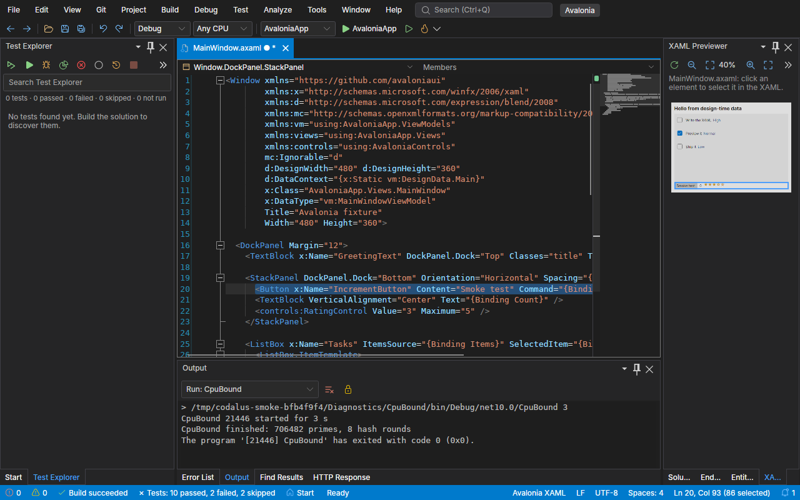The height and width of the screenshot is (500, 800).
Task: Click the Hot Reload flame icon
Action: [424, 29]
